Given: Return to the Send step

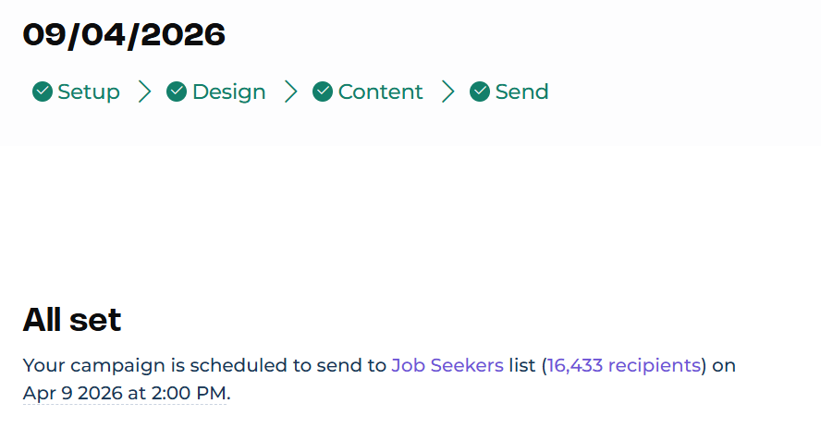Looking at the screenshot, I should coord(521,92).
